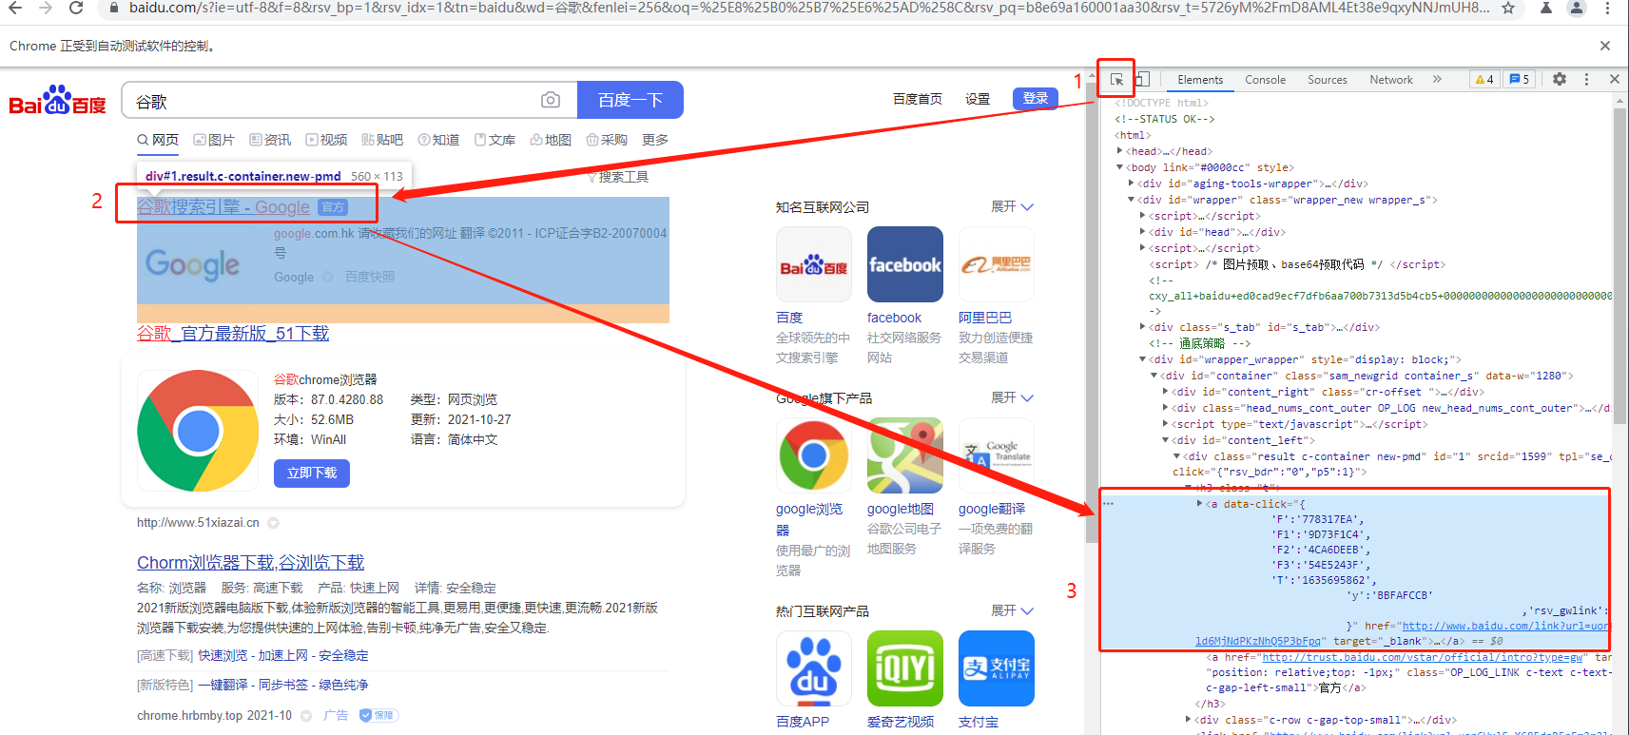This screenshot has width=1629, height=735.
Task: Click the 支付宝 Alipay icon
Action: pyautogui.click(x=997, y=668)
